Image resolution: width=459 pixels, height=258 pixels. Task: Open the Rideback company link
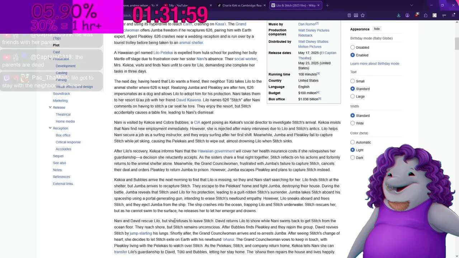(x=305, y=35)
